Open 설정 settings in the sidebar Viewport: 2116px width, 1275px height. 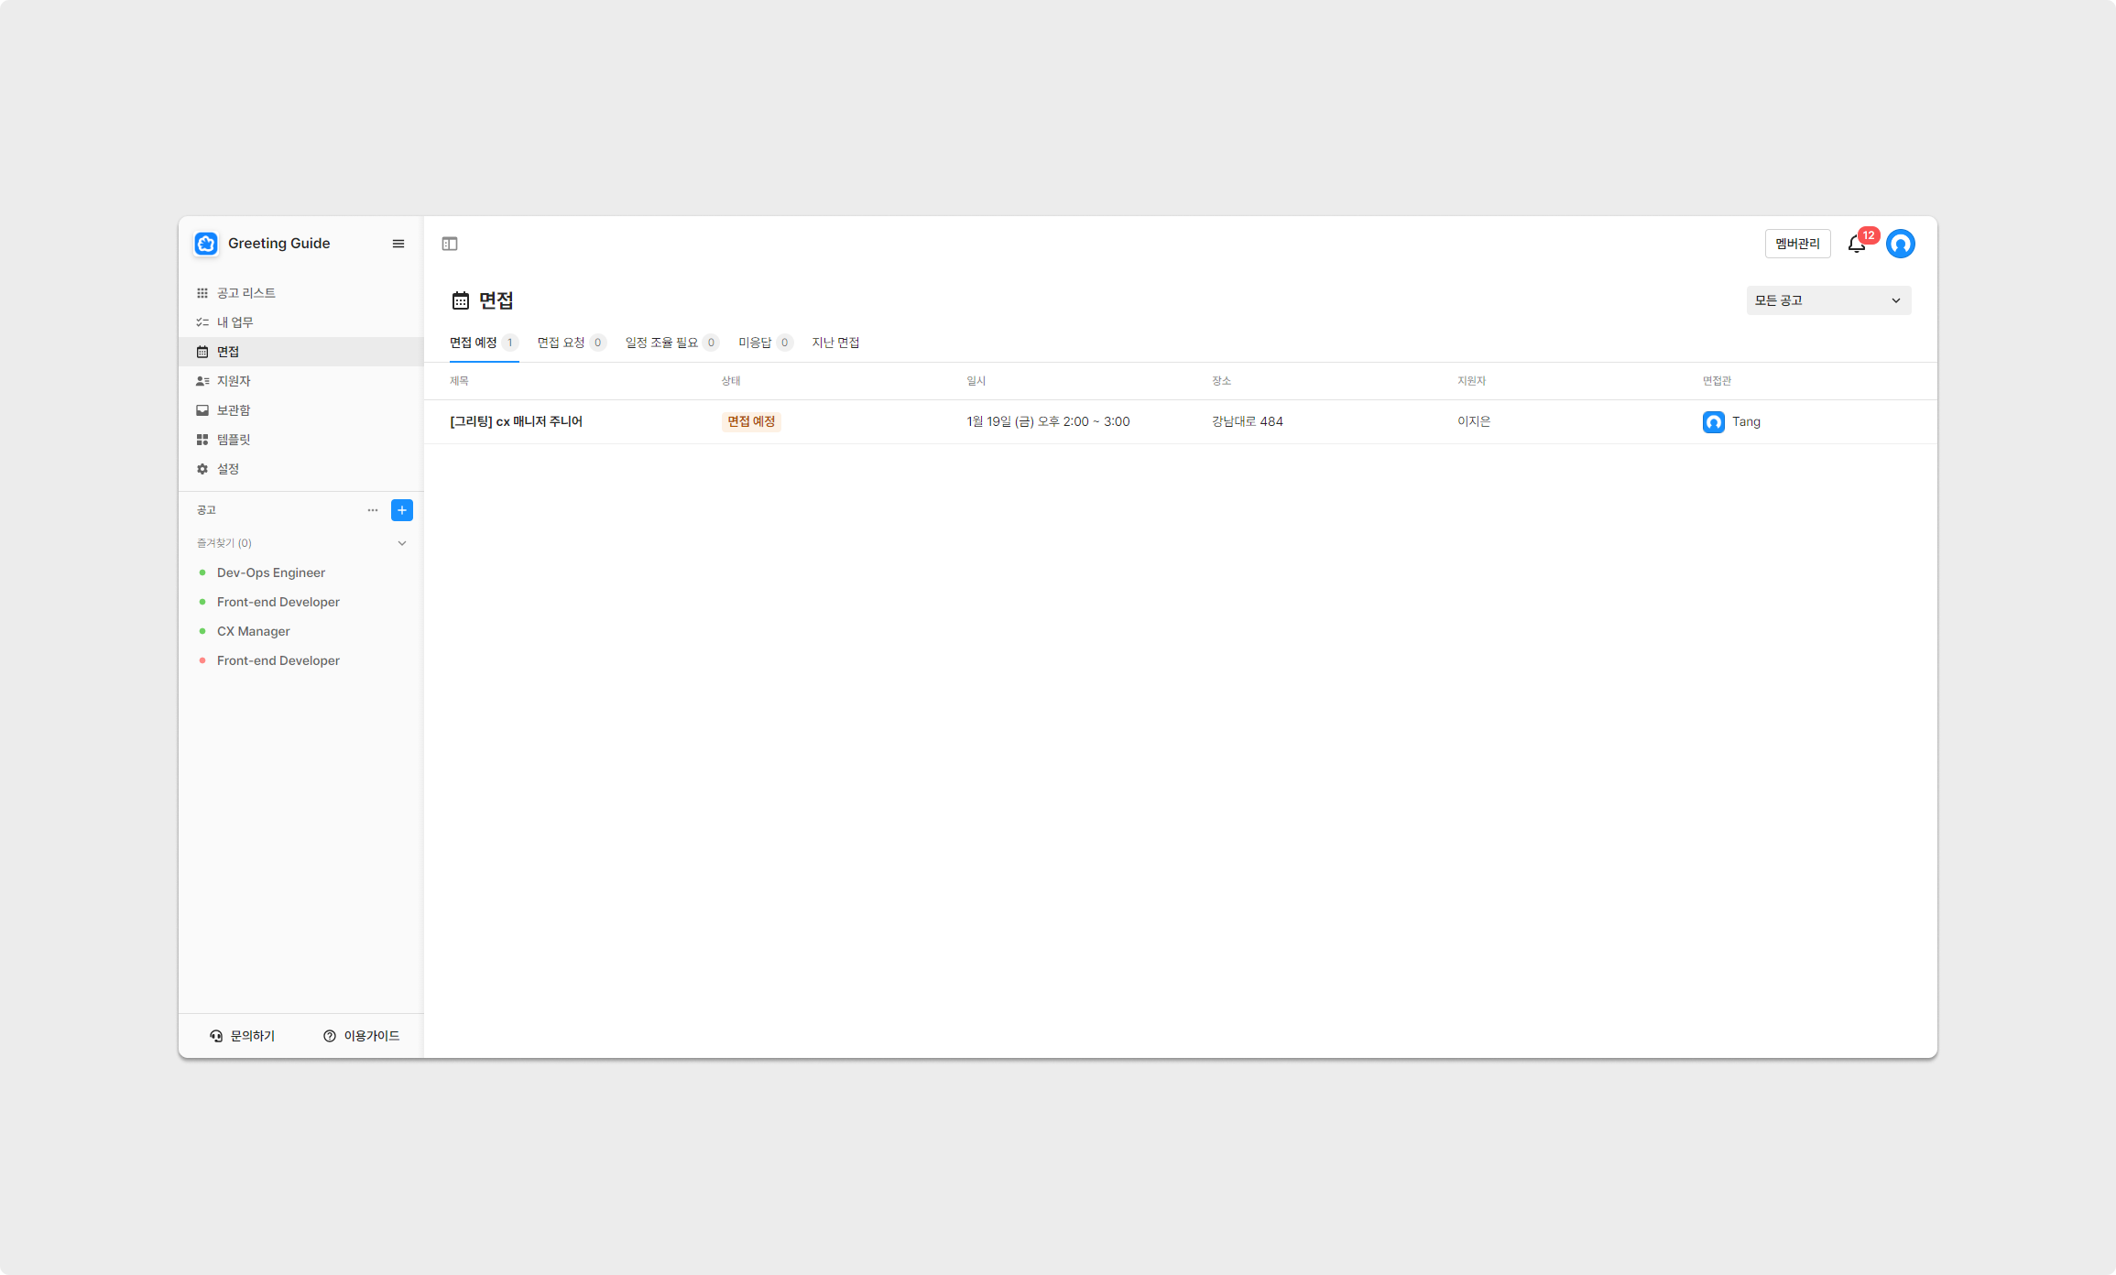[x=227, y=469]
